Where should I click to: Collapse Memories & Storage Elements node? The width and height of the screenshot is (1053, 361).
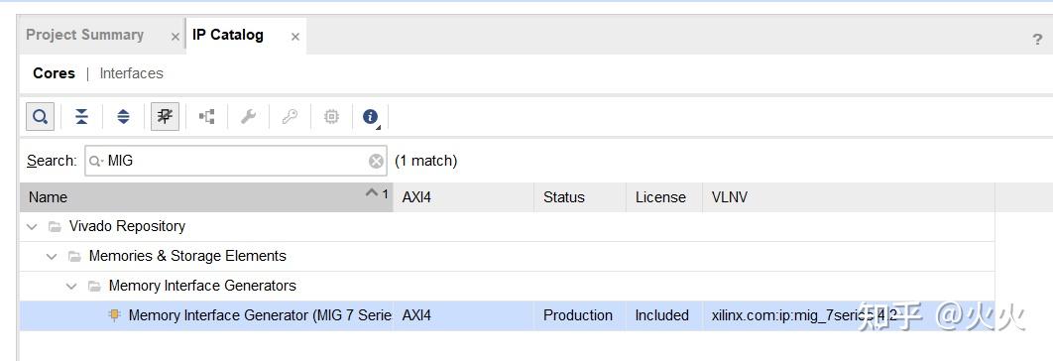(x=52, y=257)
